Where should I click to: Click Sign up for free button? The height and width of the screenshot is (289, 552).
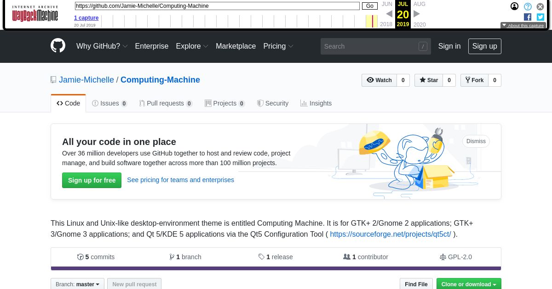tap(92, 180)
